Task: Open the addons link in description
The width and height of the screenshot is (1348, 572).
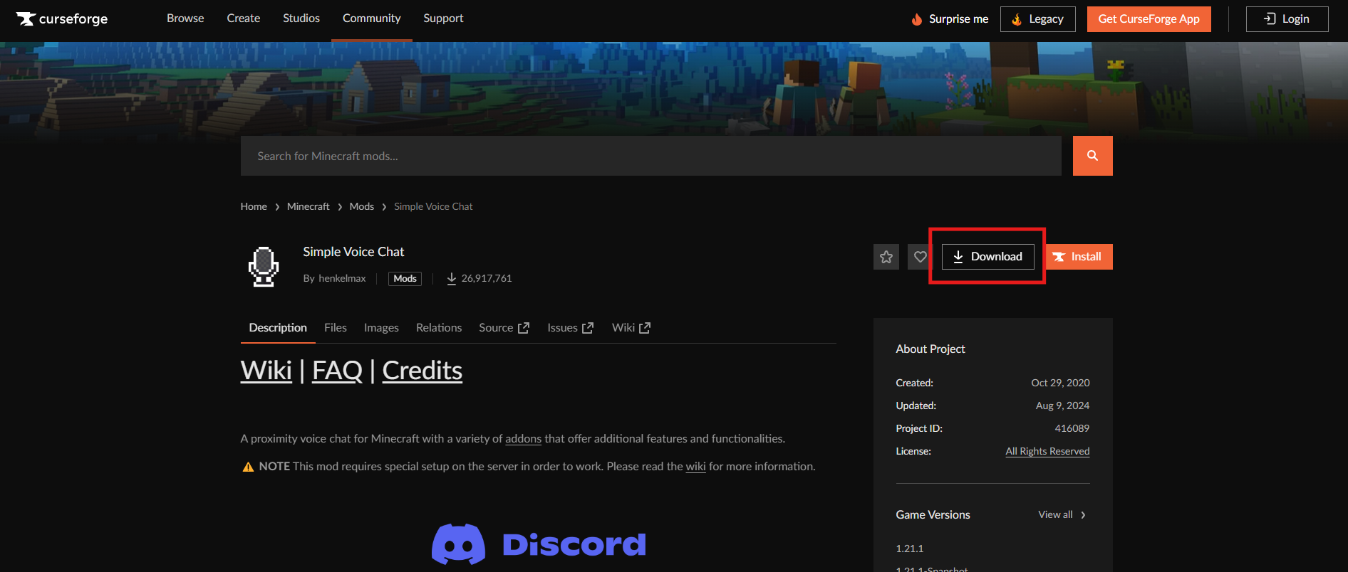Action: click(x=524, y=439)
